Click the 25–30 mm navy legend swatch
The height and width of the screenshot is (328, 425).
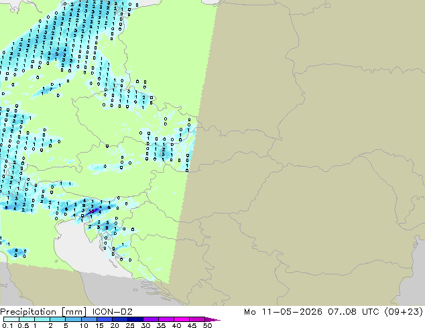point(135,319)
